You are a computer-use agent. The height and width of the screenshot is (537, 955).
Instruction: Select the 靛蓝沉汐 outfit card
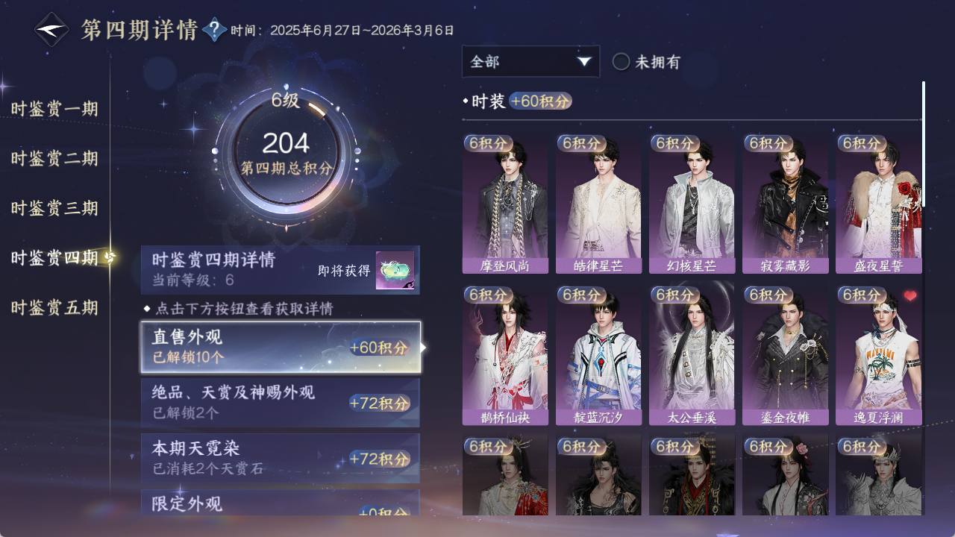(598, 356)
